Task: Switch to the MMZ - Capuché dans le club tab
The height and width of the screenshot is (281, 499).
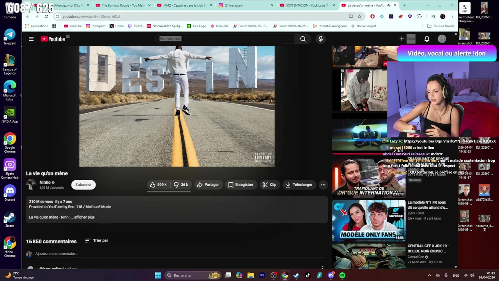Action: tap(184, 5)
